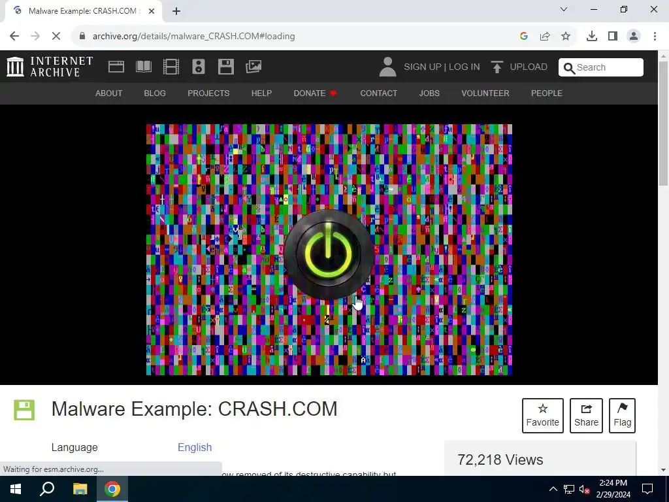Select the Malware Example: CRASH.COM tab
This screenshot has width=669, height=502.
[83, 11]
